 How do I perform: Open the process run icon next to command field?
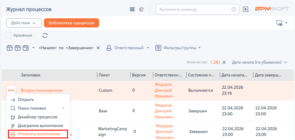point(246,10)
